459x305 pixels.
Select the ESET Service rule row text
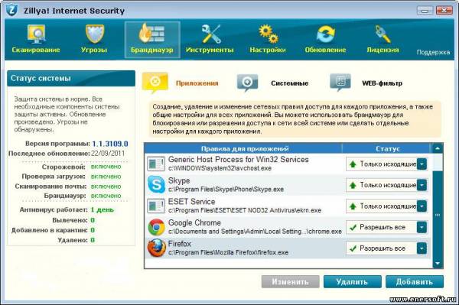pos(245,206)
